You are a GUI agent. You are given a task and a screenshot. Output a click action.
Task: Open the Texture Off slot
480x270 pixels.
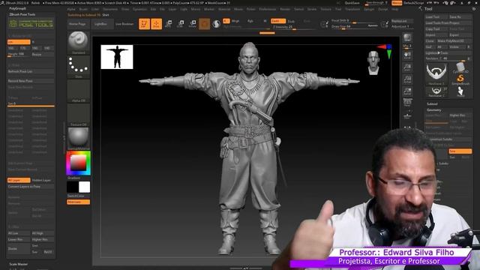[78, 115]
